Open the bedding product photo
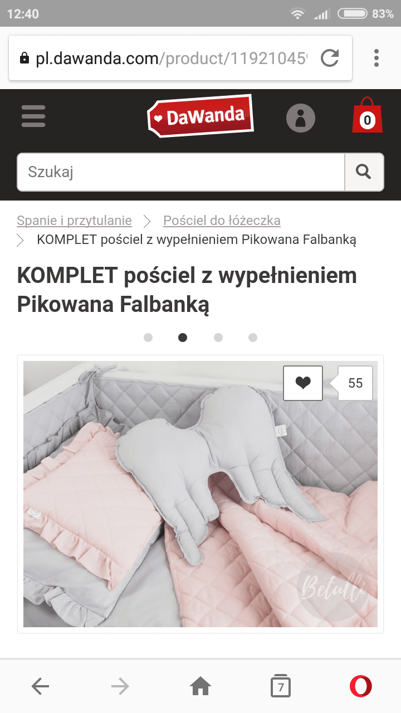 (200, 494)
